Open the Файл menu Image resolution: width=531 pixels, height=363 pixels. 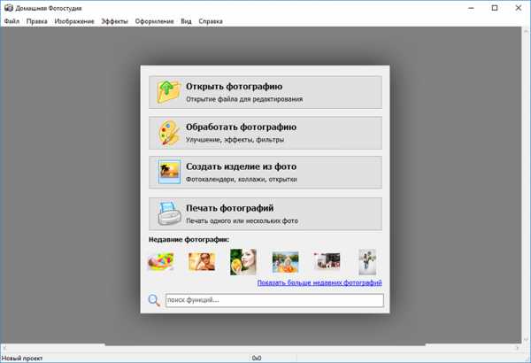(x=12, y=21)
